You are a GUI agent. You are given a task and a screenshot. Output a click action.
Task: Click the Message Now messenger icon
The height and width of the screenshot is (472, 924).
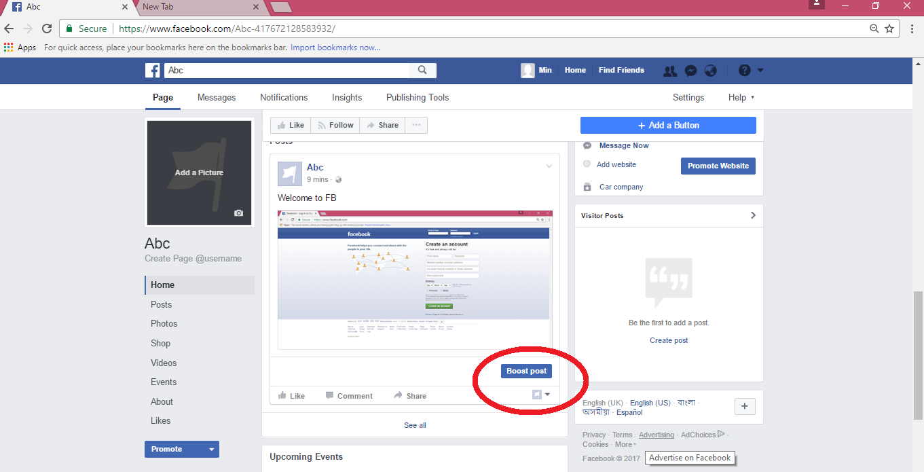587,145
